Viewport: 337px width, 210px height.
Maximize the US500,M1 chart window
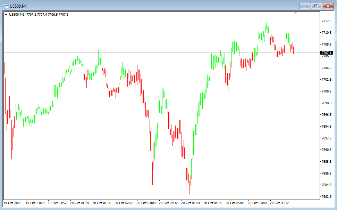[317, 6]
